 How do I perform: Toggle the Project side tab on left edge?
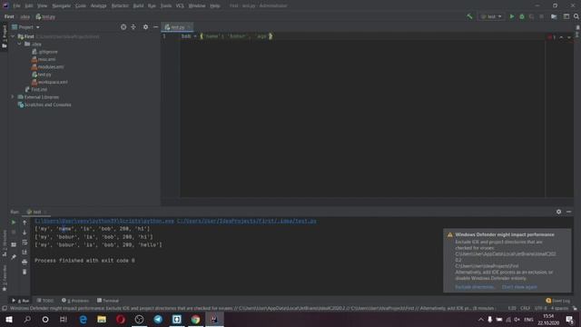click(x=4, y=36)
